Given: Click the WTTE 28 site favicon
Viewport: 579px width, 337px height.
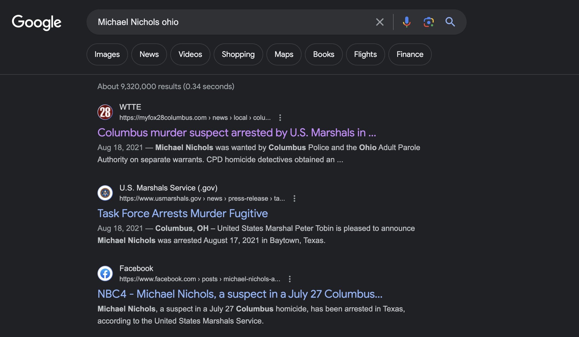Looking at the screenshot, I should (105, 112).
